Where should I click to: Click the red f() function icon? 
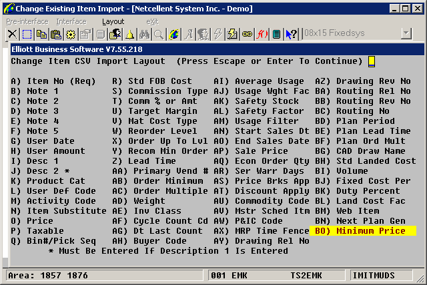pos(262,34)
